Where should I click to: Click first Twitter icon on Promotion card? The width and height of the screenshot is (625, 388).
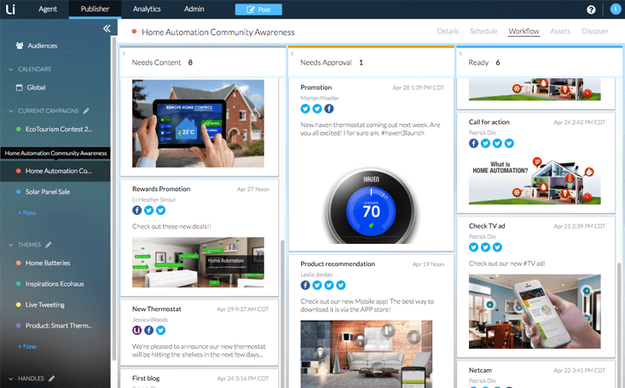click(305, 108)
